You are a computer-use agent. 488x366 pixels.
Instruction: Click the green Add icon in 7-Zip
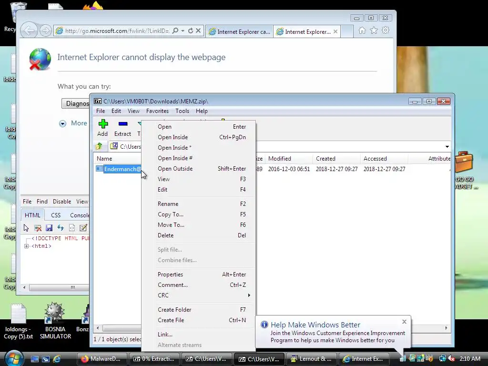pyautogui.click(x=103, y=124)
